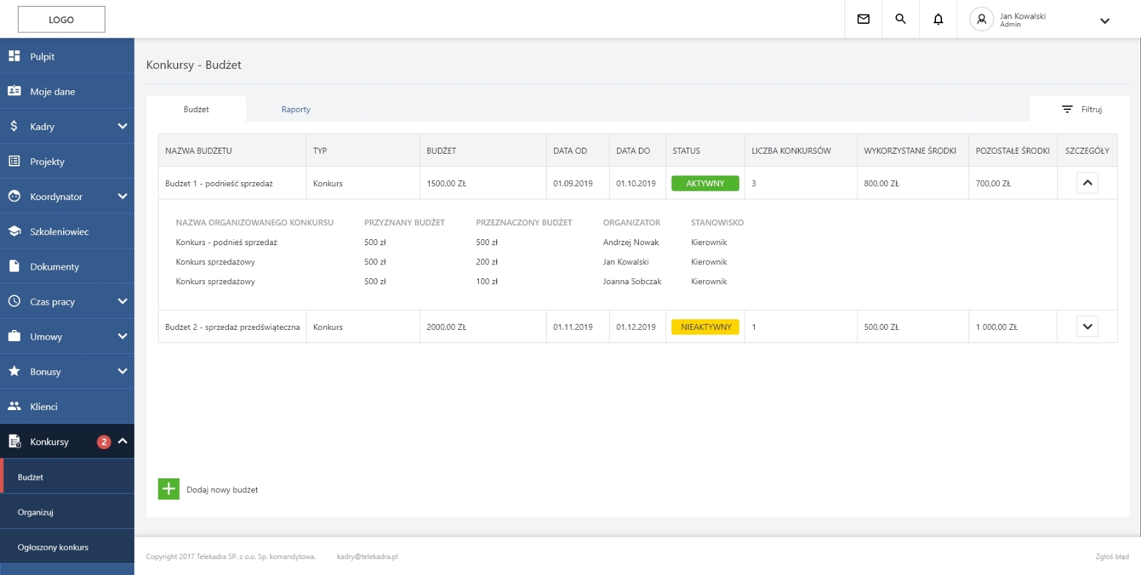
Task: Open the notifications bell icon
Action: point(938,19)
